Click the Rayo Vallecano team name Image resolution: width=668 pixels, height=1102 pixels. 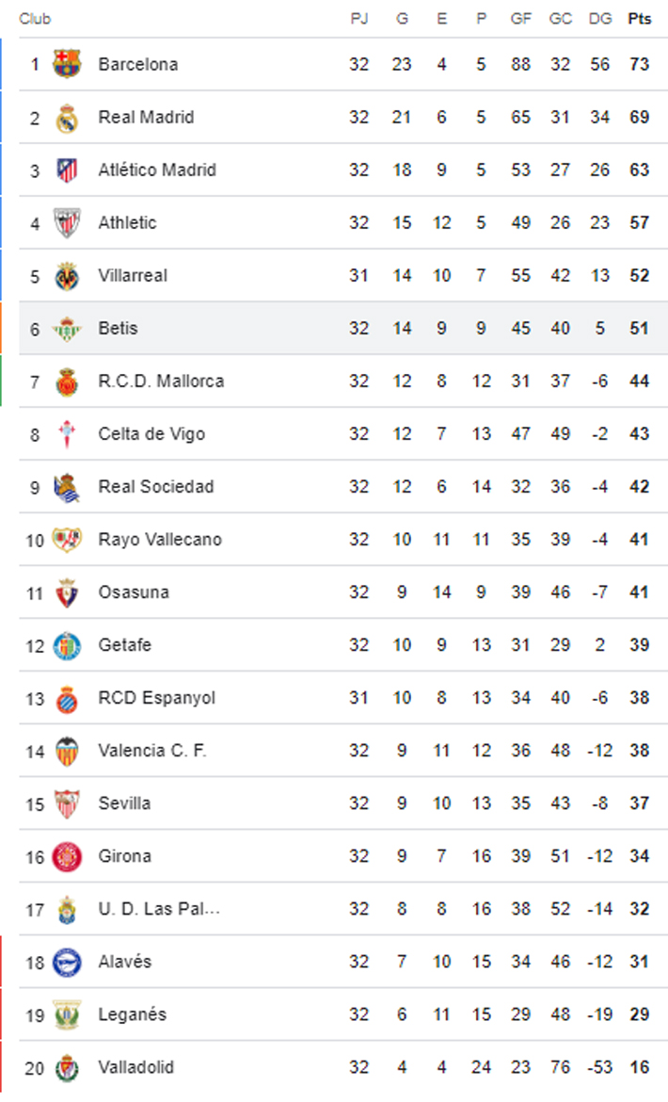pyautogui.click(x=160, y=539)
